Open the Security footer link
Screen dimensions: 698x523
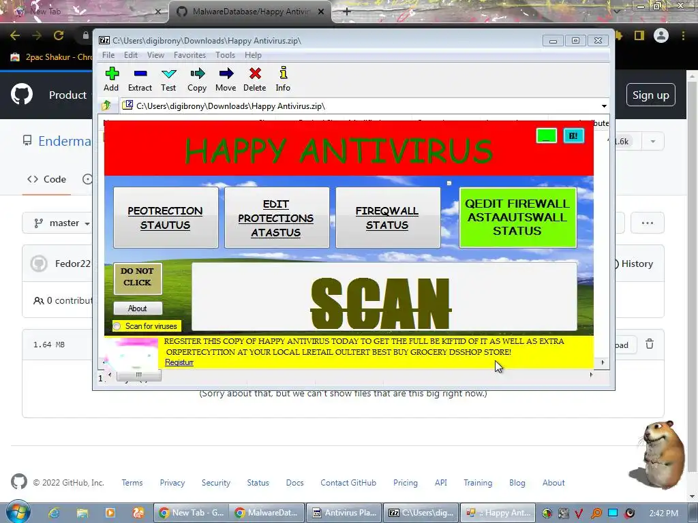click(x=215, y=483)
